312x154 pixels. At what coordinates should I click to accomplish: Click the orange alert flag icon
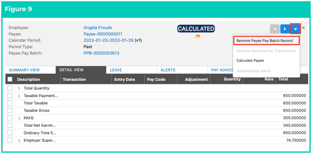[x=198, y=36]
